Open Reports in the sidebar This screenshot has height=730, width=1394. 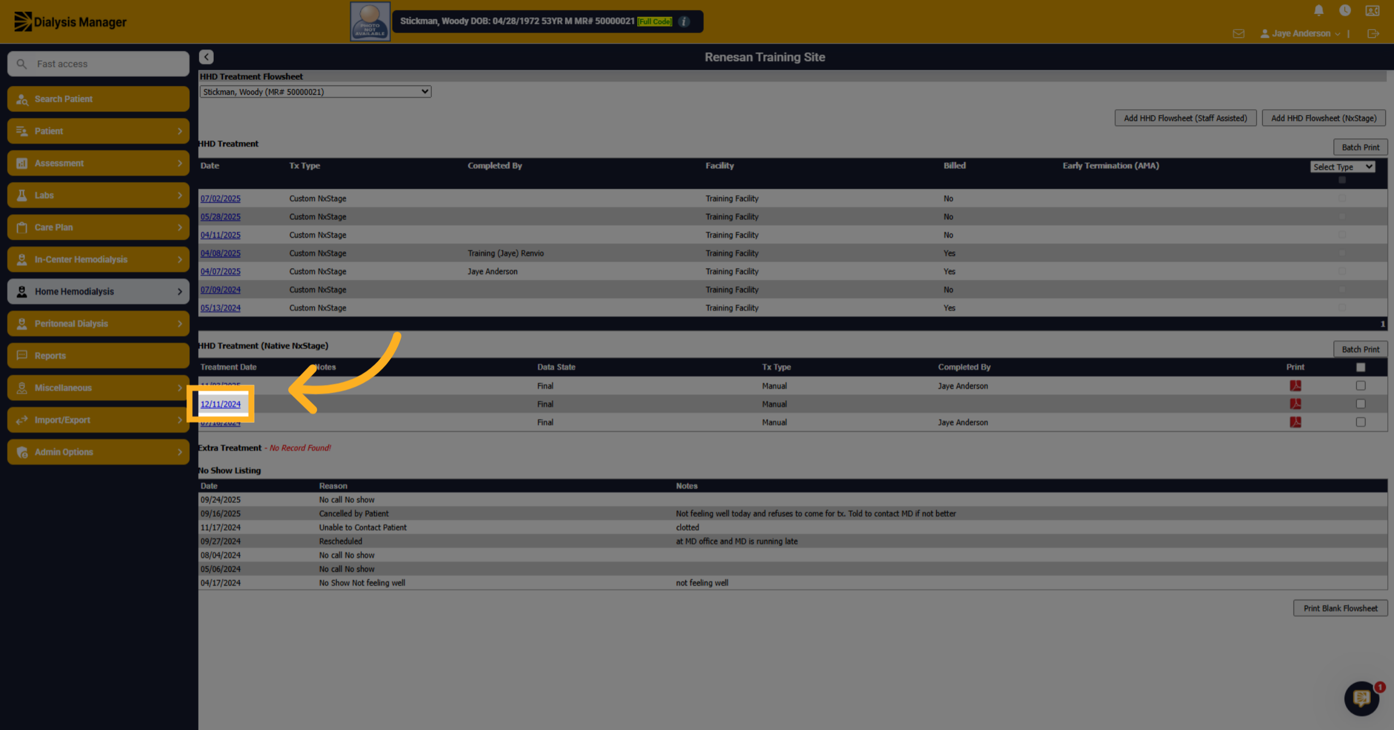pyautogui.click(x=98, y=355)
